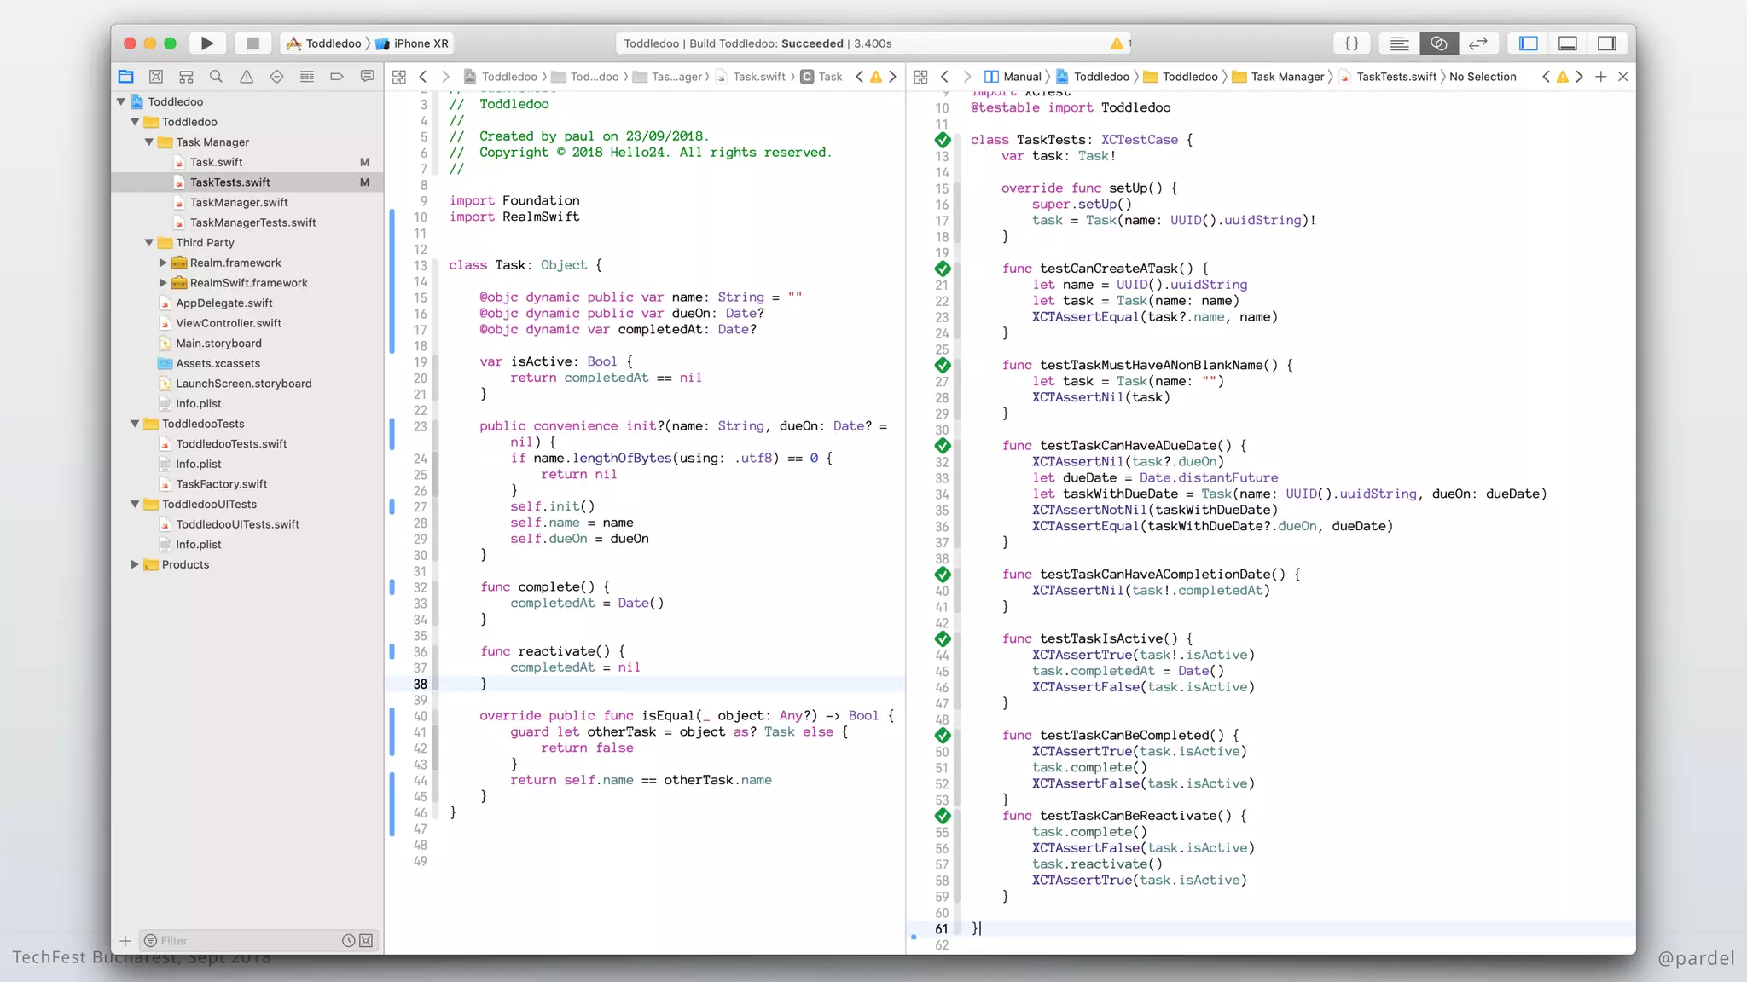
Task: Select Task.swift in the project navigator
Action: click(x=216, y=162)
